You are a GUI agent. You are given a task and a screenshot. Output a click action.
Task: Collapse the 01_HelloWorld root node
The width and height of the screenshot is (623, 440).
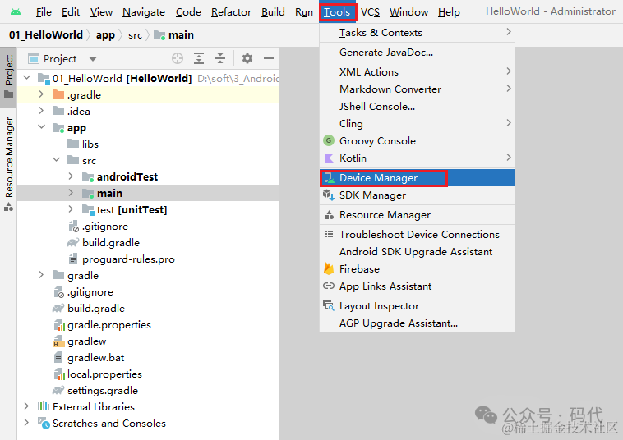[26, 77]
